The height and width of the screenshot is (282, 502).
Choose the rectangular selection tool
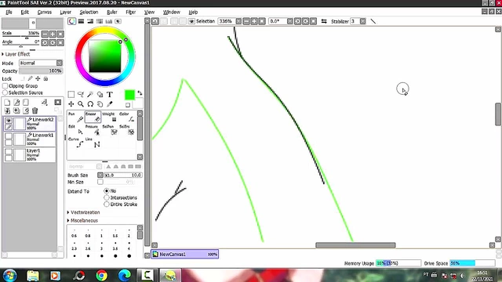click(x=71, y=94)
